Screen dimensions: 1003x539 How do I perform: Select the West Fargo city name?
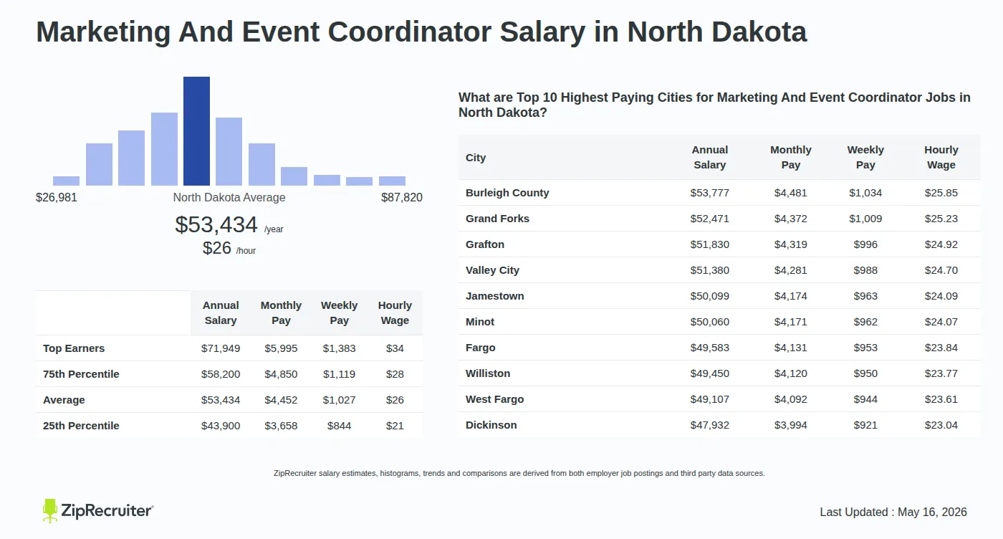494,399
